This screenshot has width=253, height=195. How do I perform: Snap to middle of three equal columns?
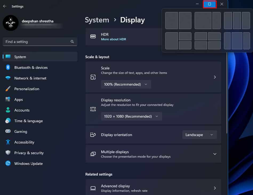point(237,21)
